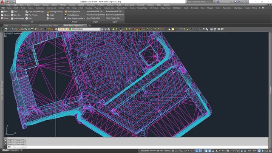Toggle ortho mode in status bar

(182, 151)
